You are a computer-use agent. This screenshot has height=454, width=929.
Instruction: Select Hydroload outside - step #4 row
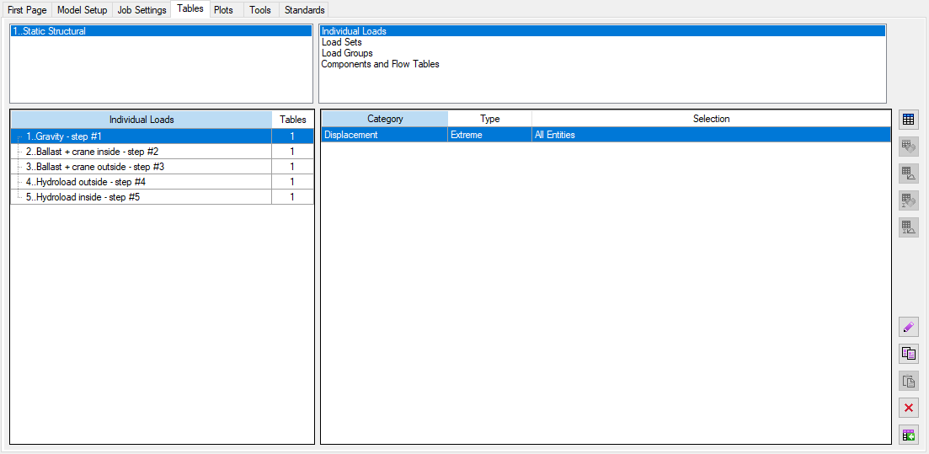(x=86, y=182)
